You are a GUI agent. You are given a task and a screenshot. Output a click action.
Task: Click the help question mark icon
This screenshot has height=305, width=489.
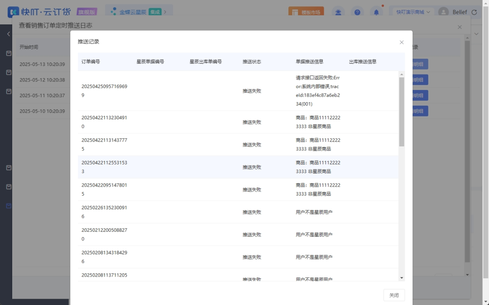357,12
